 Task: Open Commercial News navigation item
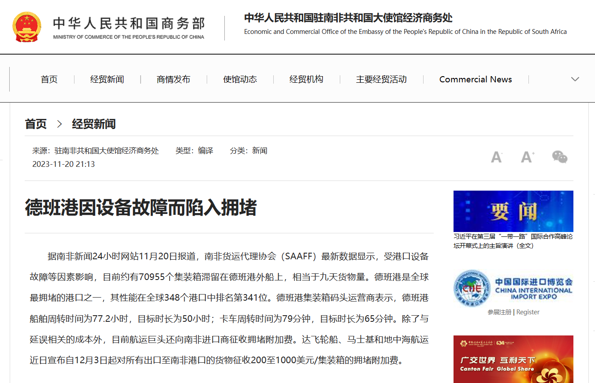coord(476,79)
